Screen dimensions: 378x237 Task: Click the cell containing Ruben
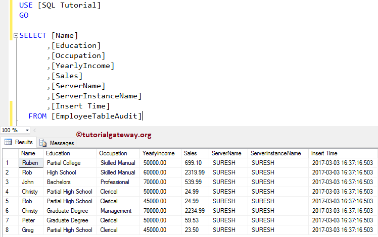pos(30,163)
